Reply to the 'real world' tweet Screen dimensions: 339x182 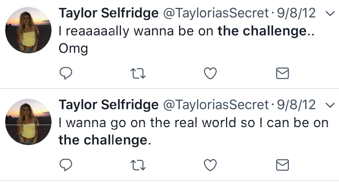66,165
